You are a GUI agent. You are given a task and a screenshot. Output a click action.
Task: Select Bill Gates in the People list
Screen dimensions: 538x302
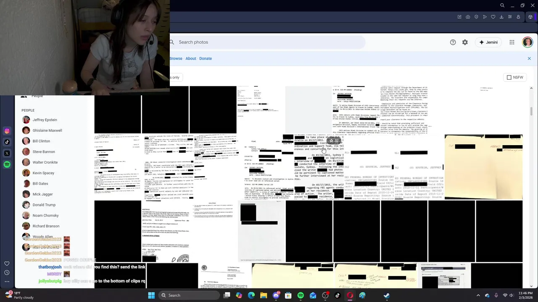click(40, 184)
